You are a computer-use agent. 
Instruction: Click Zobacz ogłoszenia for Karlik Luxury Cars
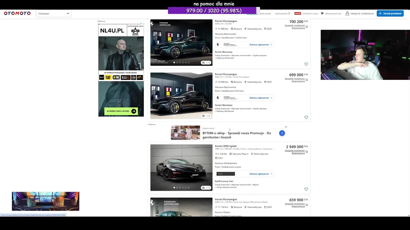pos(260,174)
